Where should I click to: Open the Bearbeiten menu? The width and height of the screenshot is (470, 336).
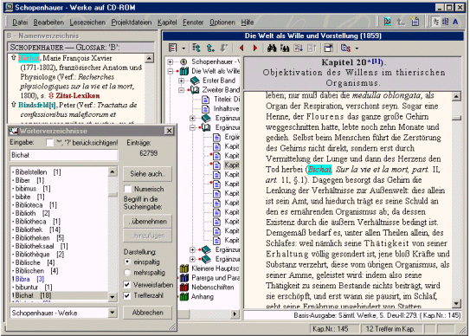pyautogui.click(x=48, y=23)
